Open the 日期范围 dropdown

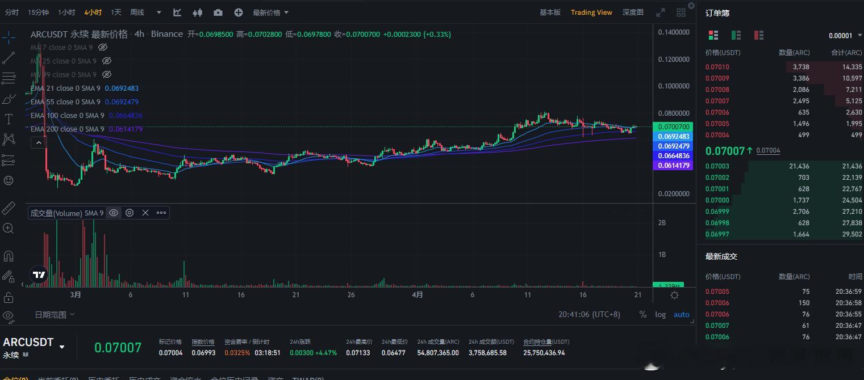pyautogui.click(x=53, y=314)
